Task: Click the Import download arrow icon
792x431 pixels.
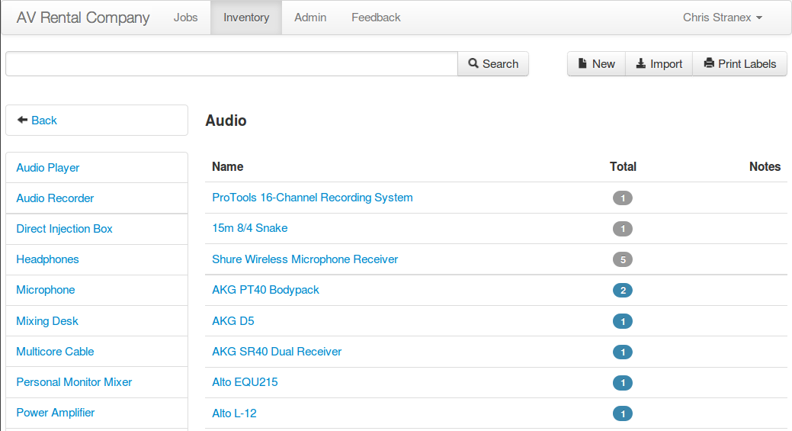Action: [x=640, y=63]
